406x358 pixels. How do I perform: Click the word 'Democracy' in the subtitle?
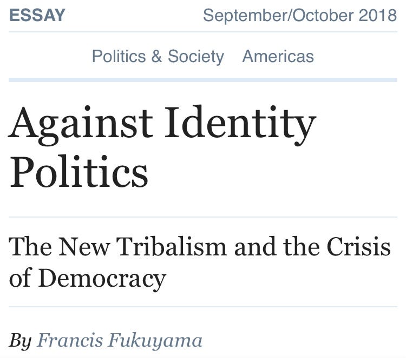click(102, 279)
